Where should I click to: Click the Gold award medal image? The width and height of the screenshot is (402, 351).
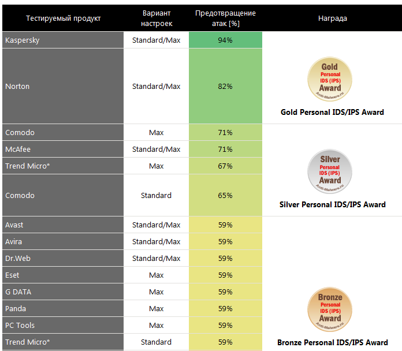click(x=330, y=79)
